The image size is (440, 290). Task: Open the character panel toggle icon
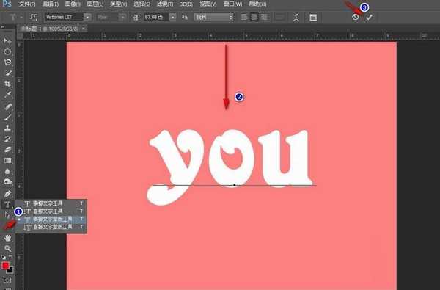(x=313, y=18)
